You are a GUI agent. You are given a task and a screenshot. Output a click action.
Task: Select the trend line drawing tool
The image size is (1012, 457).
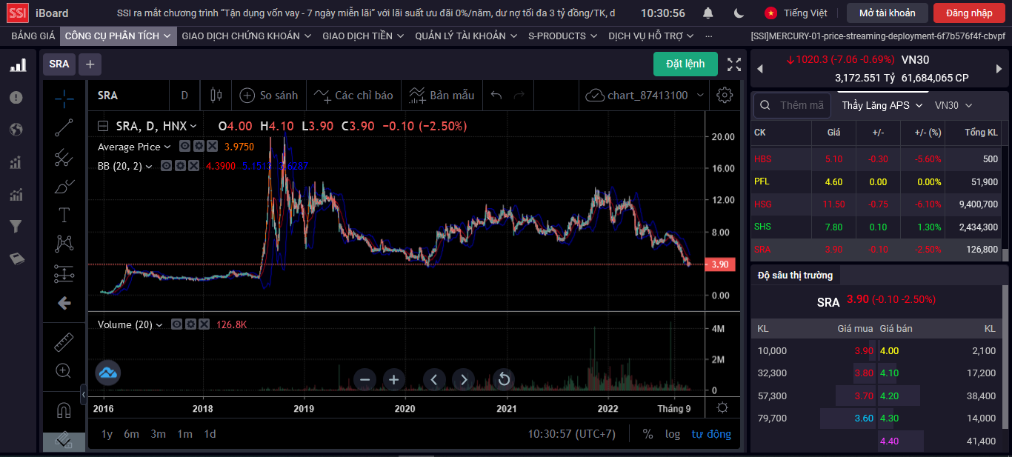point(64,127)
